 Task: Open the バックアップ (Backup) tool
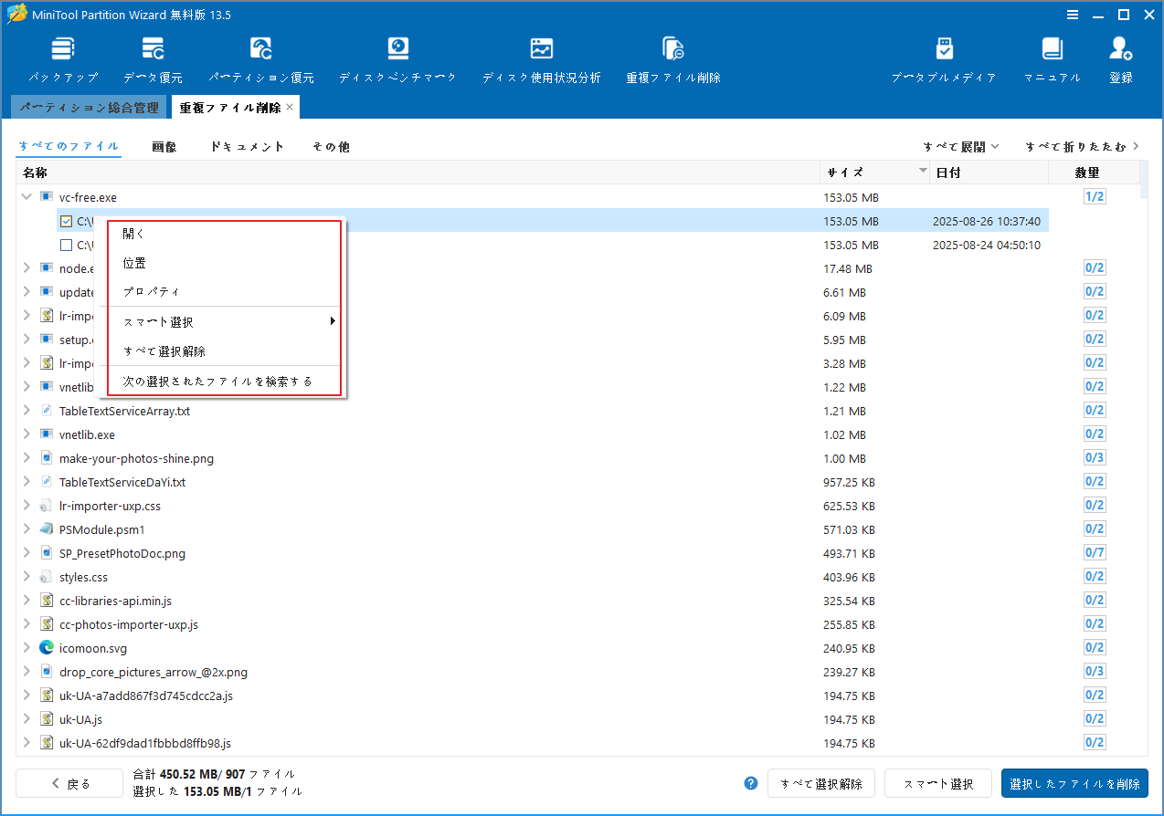click(x=62, y=57)
